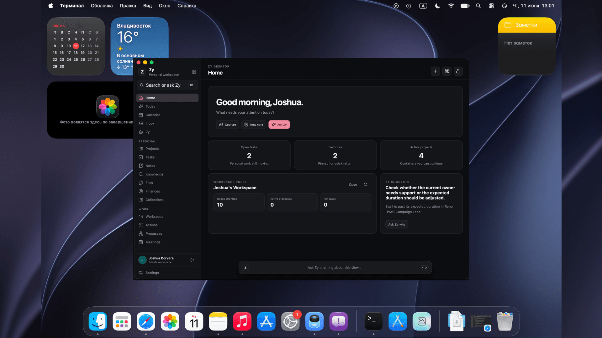602x338 pixels.
Task: Open the Favorites stat card
Action: [x=335, y=155]
